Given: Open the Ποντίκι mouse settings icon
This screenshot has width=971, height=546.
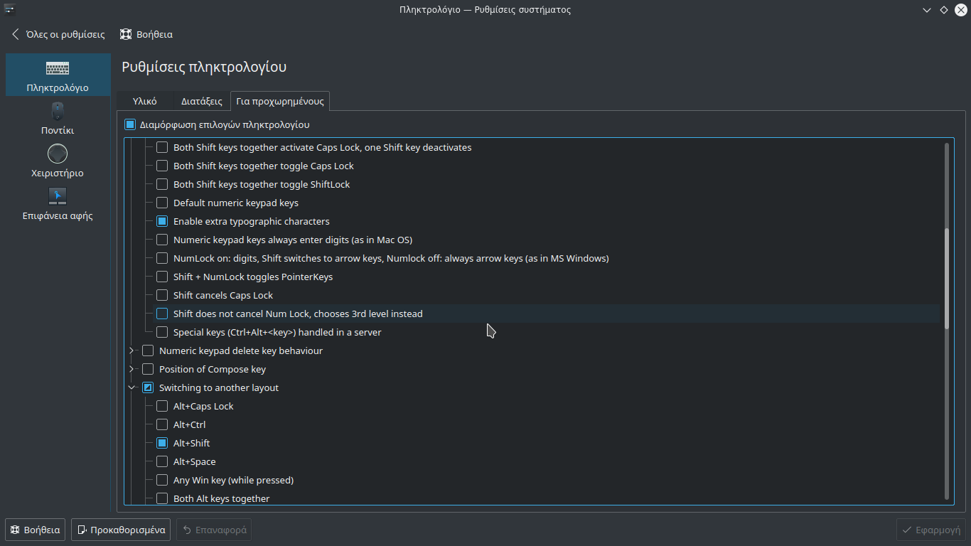Looking at the screenshot, I should 58,112.
